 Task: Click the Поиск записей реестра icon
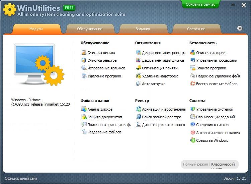[x=139, y=117]
